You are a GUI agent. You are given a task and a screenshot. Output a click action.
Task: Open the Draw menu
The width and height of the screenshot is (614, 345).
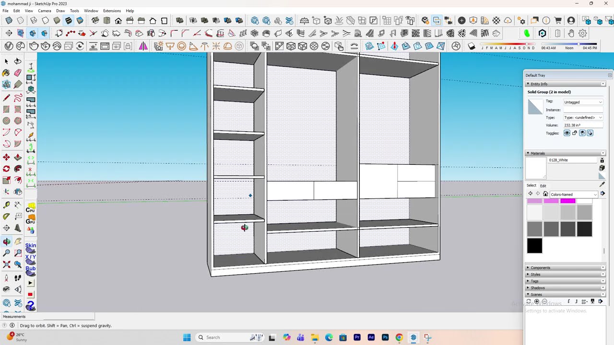pyautogui.click(x=60, y=11)
